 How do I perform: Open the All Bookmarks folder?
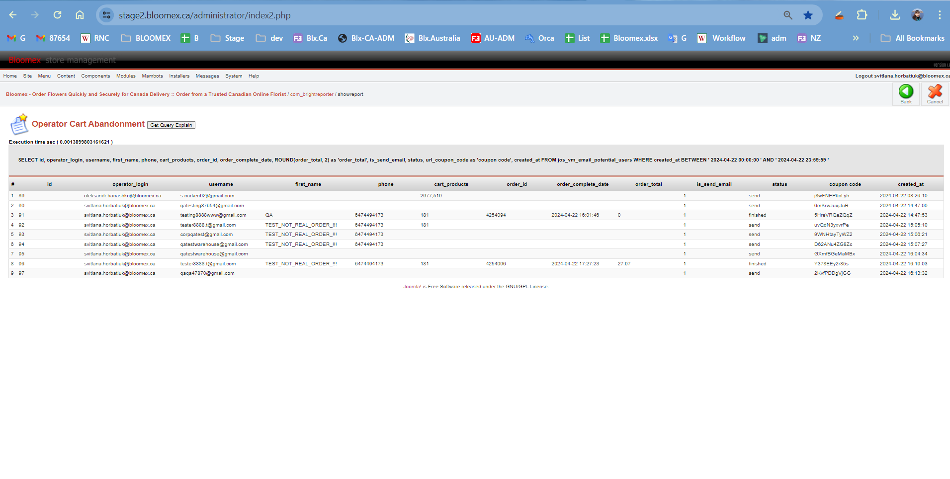tap(912, 38)
